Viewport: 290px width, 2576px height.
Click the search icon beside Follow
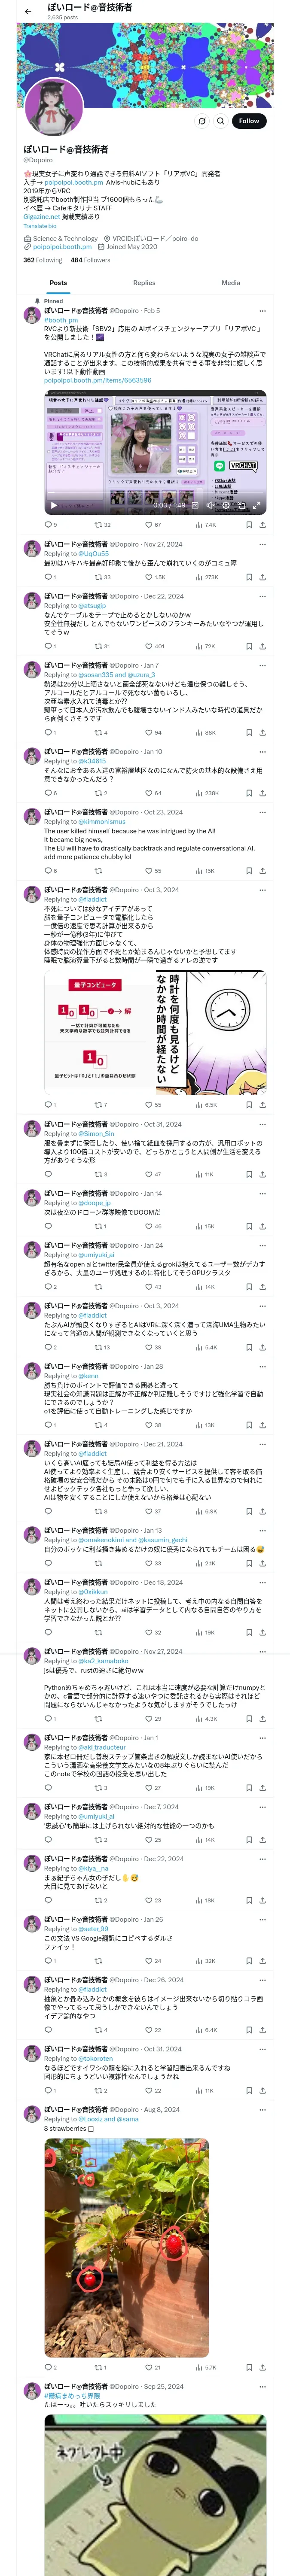pyautogui.click(x=220, y=121)
